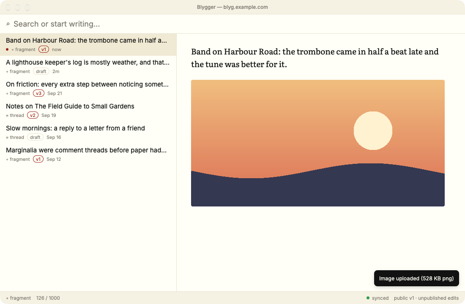Click the red unsaved dot on Band post
Viewport: 465px width, 304px height.
(x=7, y=49)
